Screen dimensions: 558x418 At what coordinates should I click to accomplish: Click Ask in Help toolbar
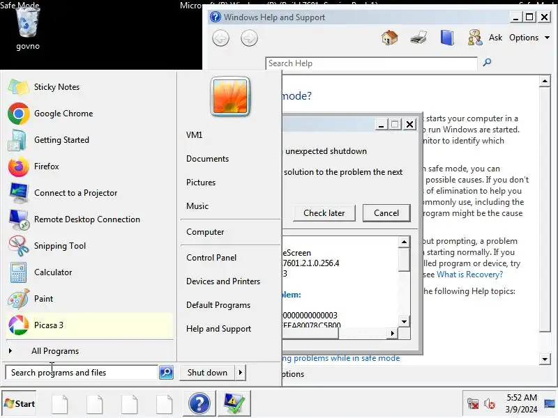pyautogui.click(x=495, y=38)
